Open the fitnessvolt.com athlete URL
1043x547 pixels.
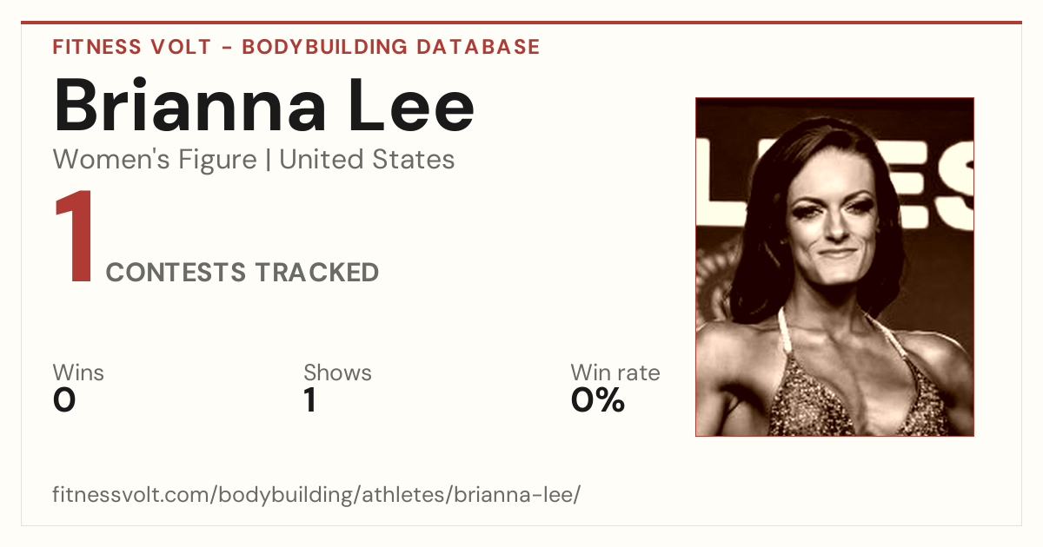click(316, 496)
